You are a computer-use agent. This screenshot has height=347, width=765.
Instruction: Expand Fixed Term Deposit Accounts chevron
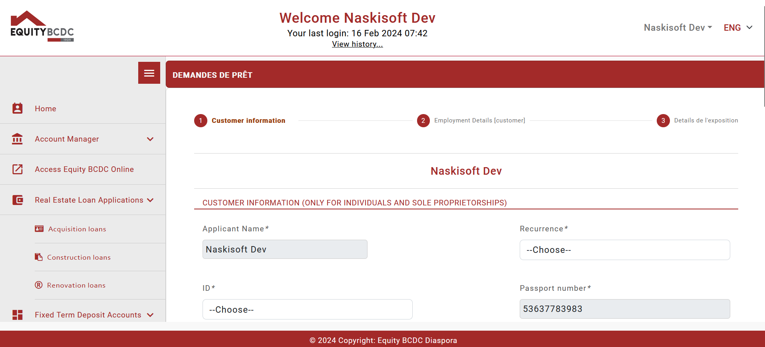150,315
